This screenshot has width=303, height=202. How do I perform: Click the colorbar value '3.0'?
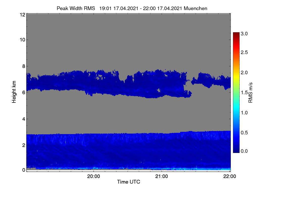point(244,34)
